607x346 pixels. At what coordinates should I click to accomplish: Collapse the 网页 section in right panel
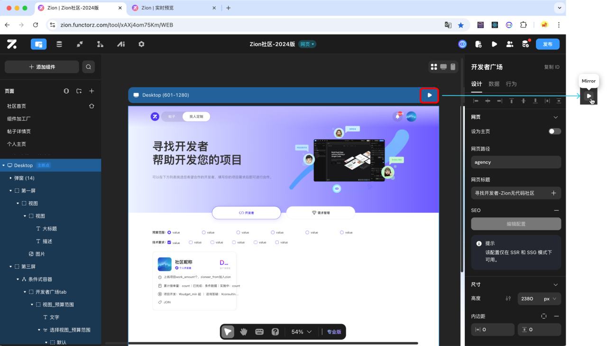click(x=555, y=117)
